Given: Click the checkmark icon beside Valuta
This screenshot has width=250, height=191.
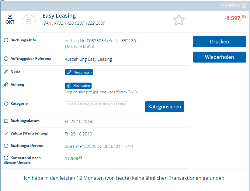Looking at the screenshot, I should (x=6, y=133).
